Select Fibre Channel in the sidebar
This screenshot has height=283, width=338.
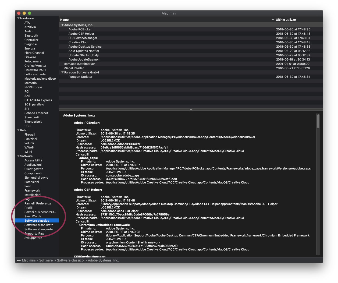click(x=34, y=53)
